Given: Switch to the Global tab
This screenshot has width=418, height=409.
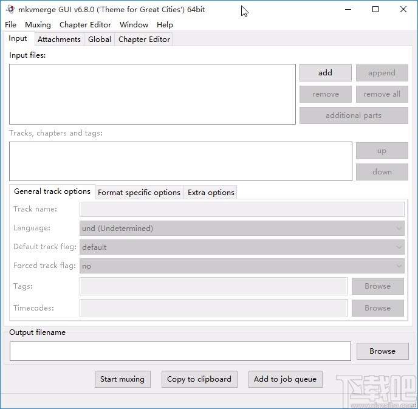Looking at the screenshot, I should [100, 39].
